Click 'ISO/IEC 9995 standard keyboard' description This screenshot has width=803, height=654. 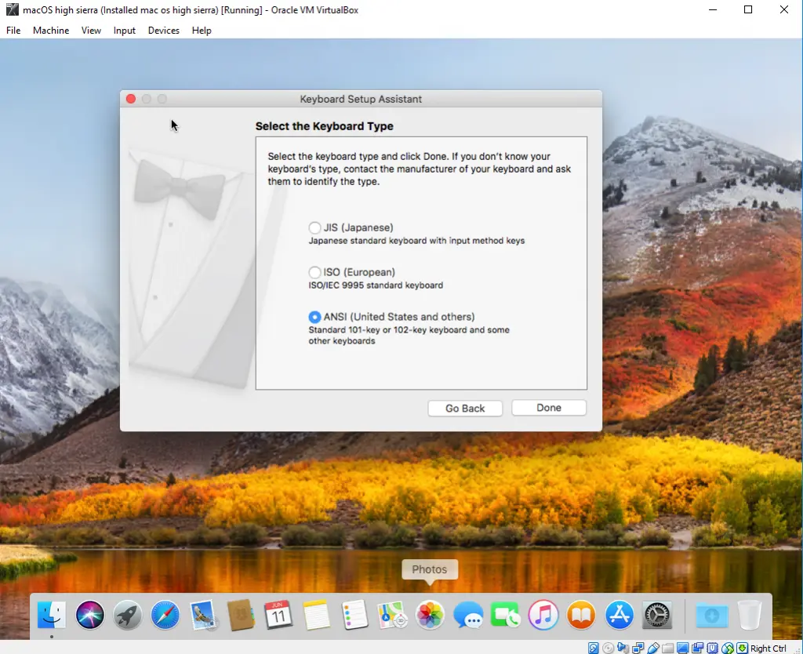coord(376,285)
